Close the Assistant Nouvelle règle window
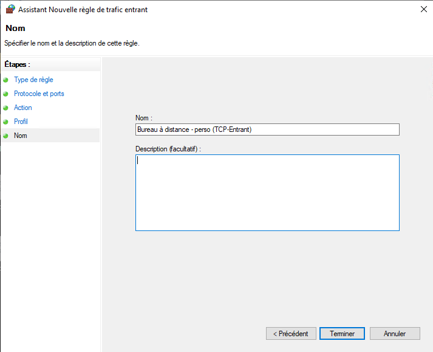433x352 pixels. [424, 9]
